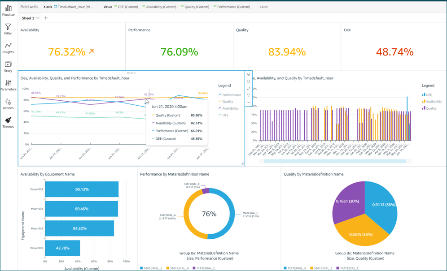The width and height of the screenshot is (447, 271).
Task: Open the Themes brush icon
Action: pos(8,123)
